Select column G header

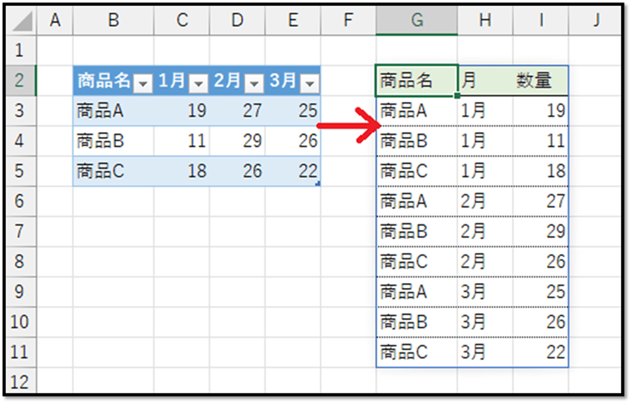416,21
